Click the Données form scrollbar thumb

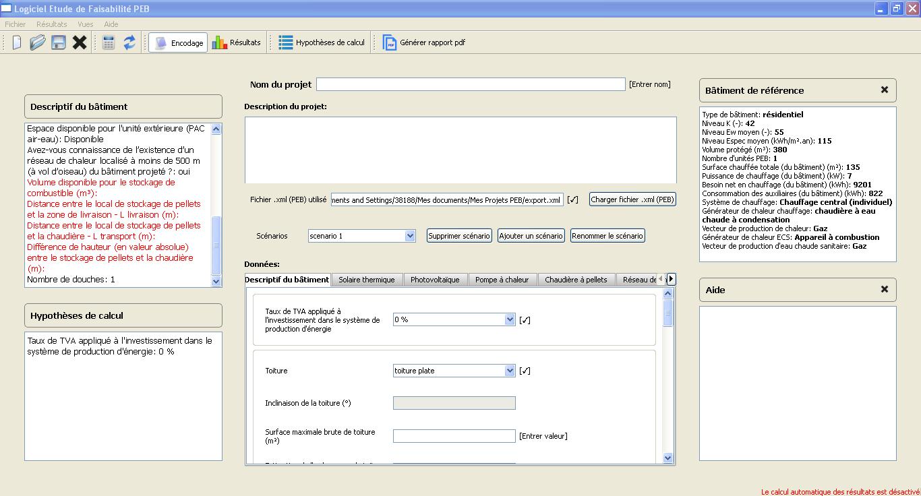[668, 313]
